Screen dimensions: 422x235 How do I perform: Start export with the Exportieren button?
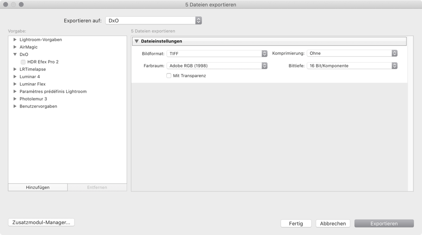[384, 223]
